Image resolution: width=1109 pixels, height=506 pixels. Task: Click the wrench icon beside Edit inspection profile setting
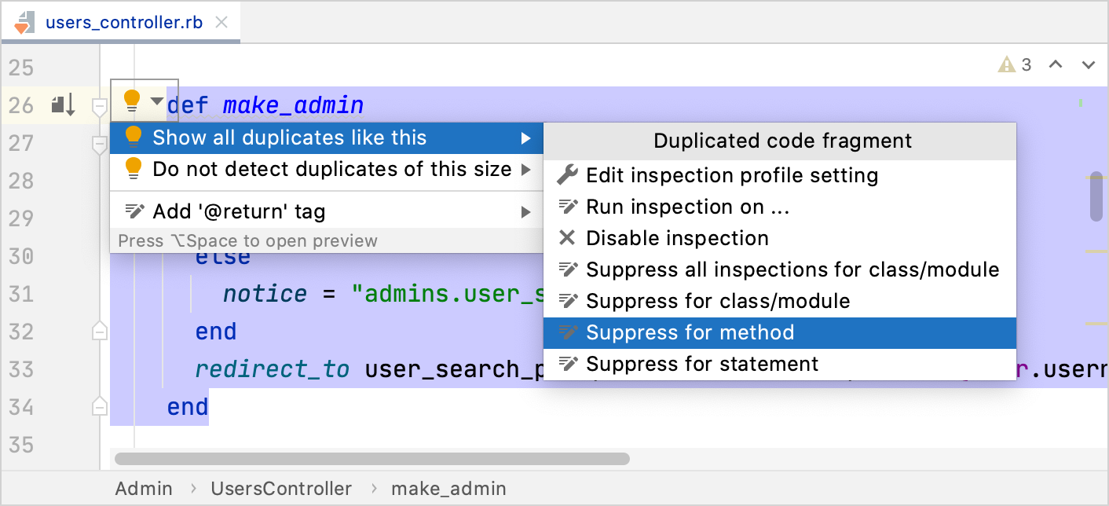pos(565,175)
